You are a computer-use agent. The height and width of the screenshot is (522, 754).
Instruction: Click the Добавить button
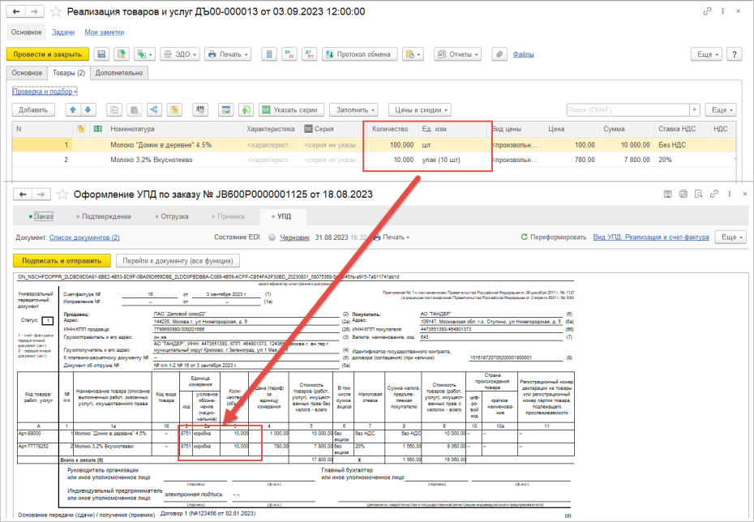click(33, 110)
